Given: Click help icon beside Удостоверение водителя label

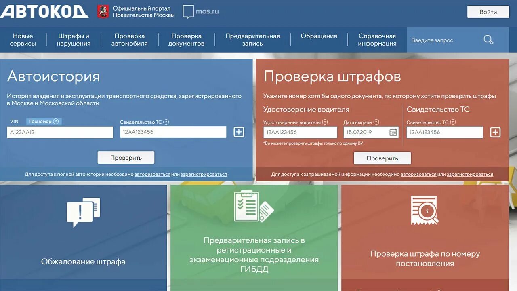Looking at the screenshot, I should point(325,122).
